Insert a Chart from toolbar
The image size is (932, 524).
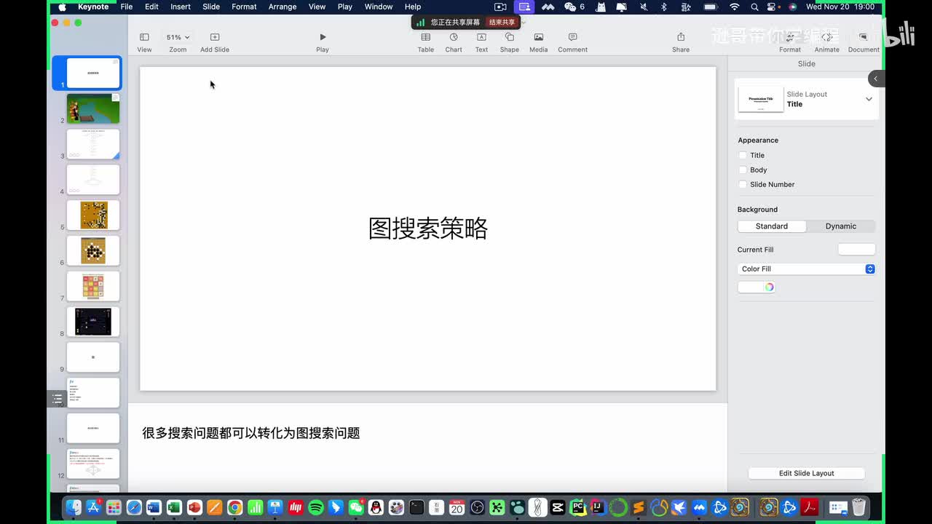pyautogui.click(x=454, y=37)
